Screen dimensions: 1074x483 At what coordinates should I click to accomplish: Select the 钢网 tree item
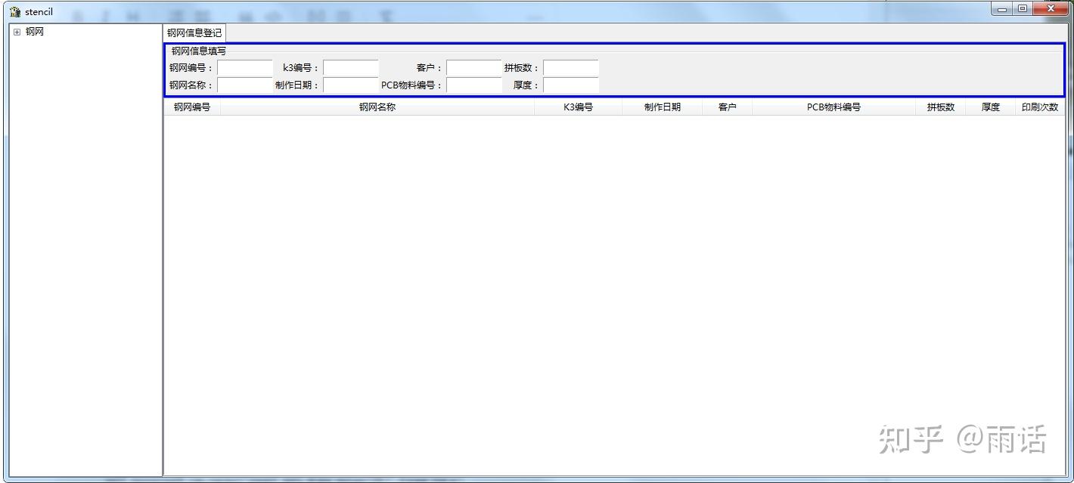click(35, 32)
